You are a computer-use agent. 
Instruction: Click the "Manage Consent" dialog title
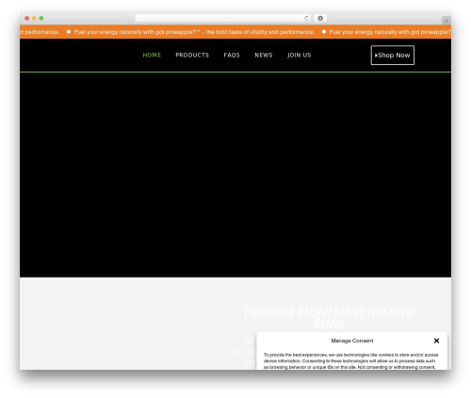pyautogui.click(x=352, y=341)
